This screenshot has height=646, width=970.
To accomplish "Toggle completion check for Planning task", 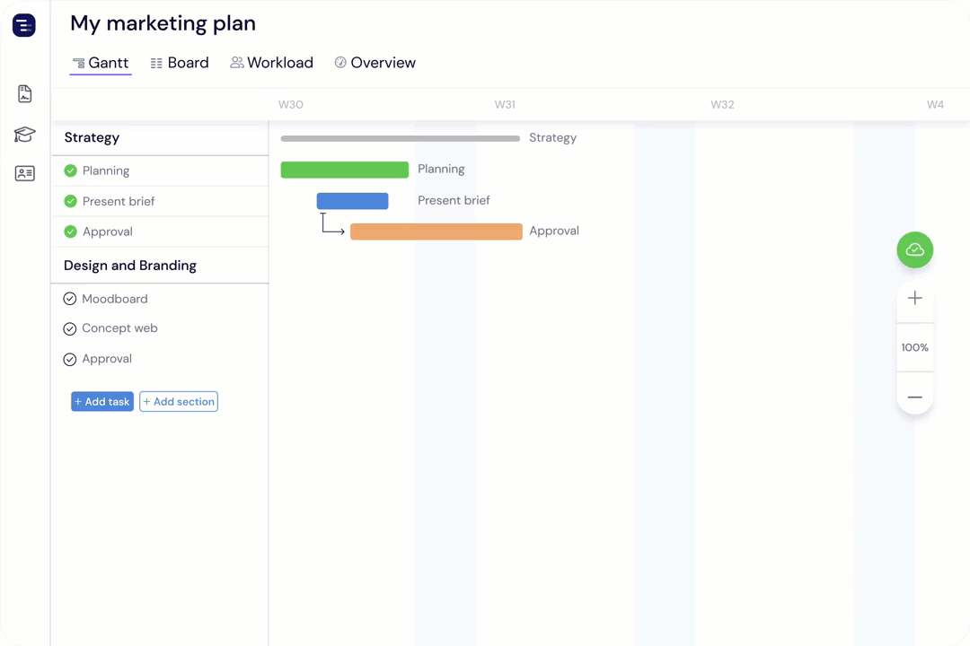I will pyautogui.click(x=71, y=170).
